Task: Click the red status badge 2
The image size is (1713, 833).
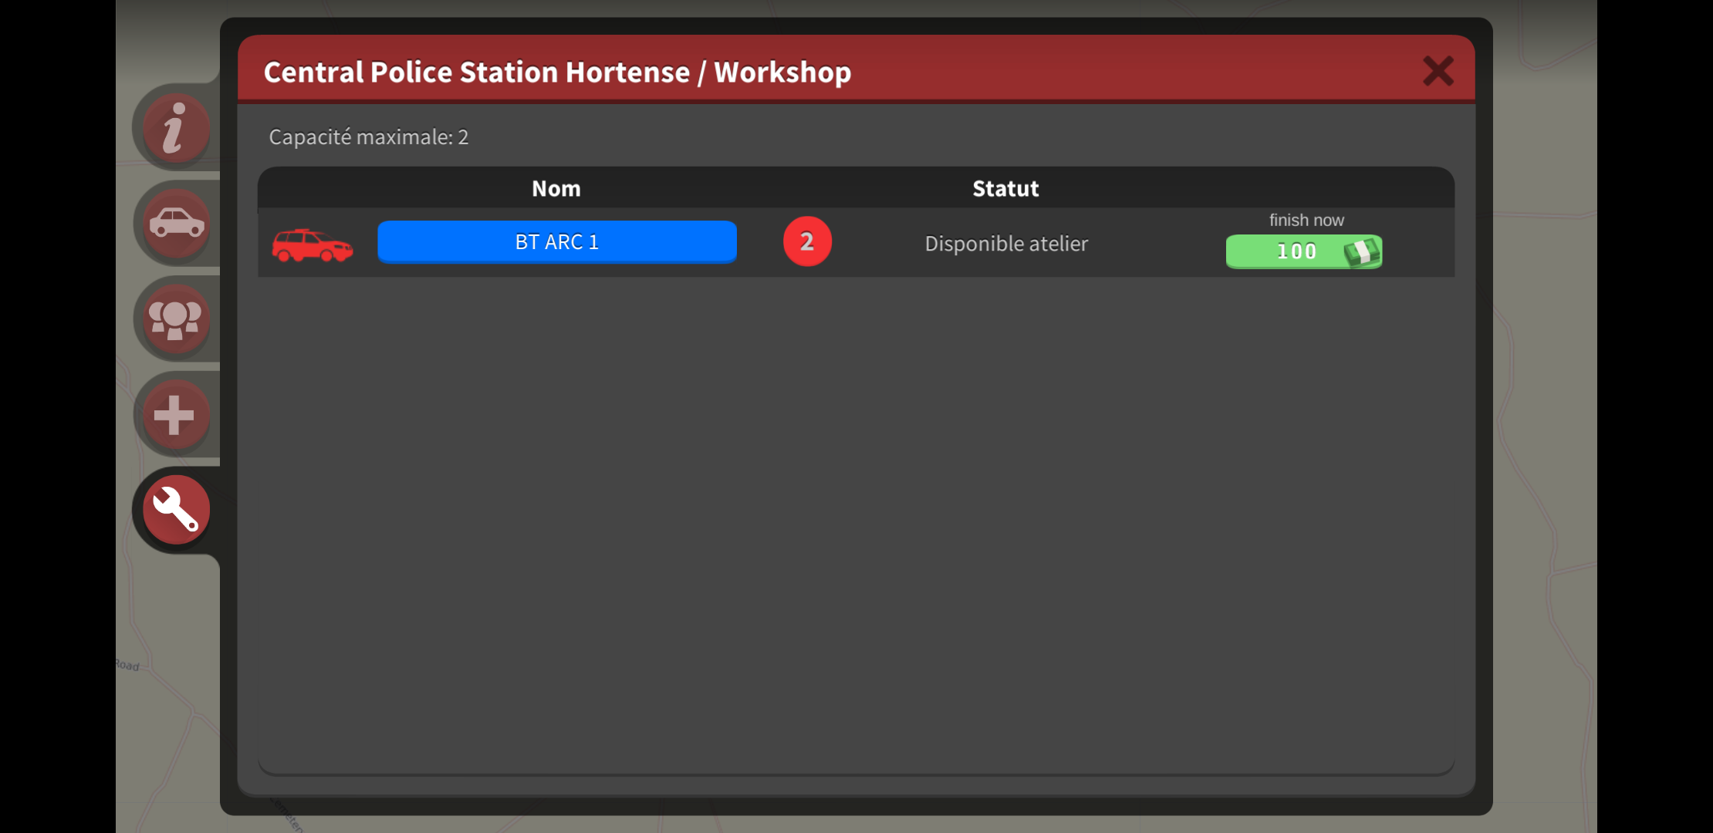Action: (807, 241)
